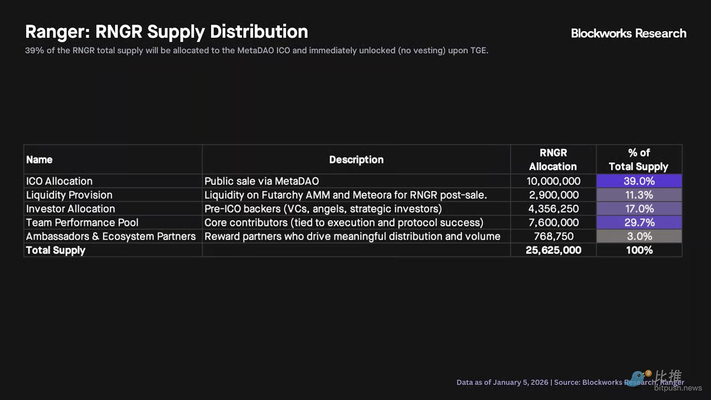Image resolution: width=711 pixels, height=400 pixels.
Task: Click the Bitpush blue bird logo
Action: pos(639,379)
